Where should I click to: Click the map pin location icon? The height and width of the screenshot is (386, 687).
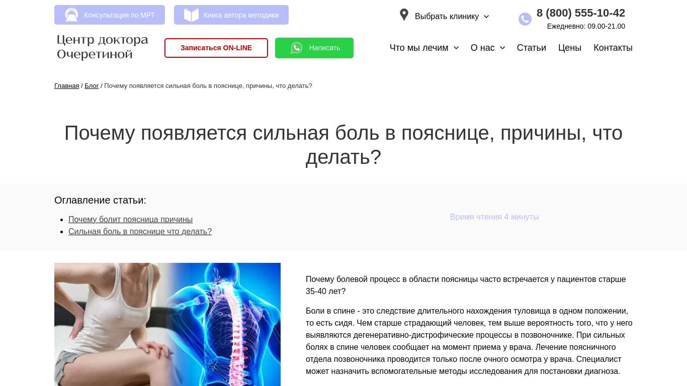(x=404, y=15)
